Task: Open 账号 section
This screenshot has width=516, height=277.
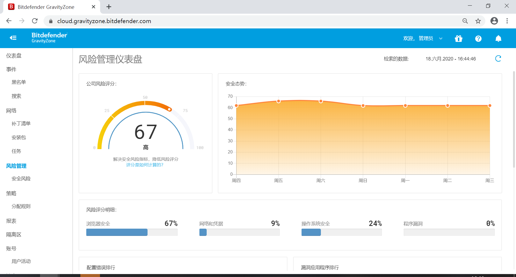Action: (11, 249)
